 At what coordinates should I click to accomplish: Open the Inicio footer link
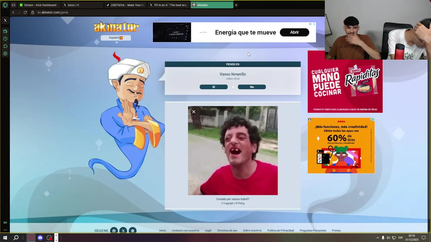[x=163, y=231]
